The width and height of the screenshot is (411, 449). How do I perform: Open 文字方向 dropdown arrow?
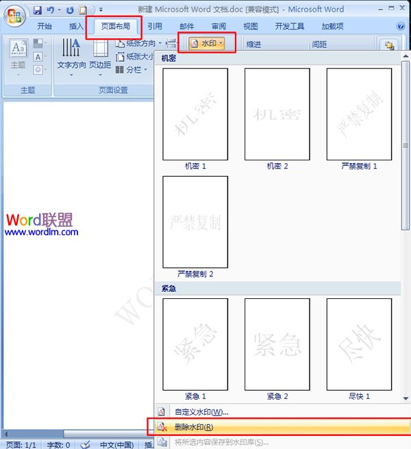[71, 75]
